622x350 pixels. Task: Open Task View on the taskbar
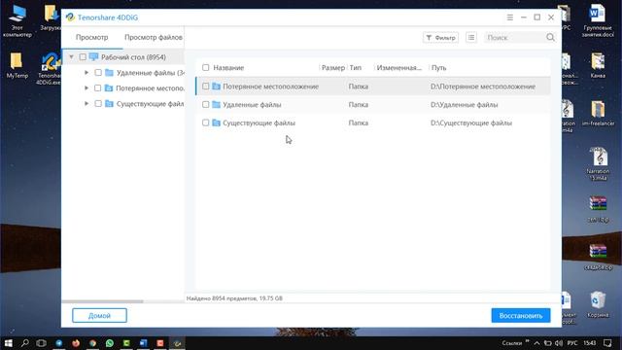click(x=41, y=343)
